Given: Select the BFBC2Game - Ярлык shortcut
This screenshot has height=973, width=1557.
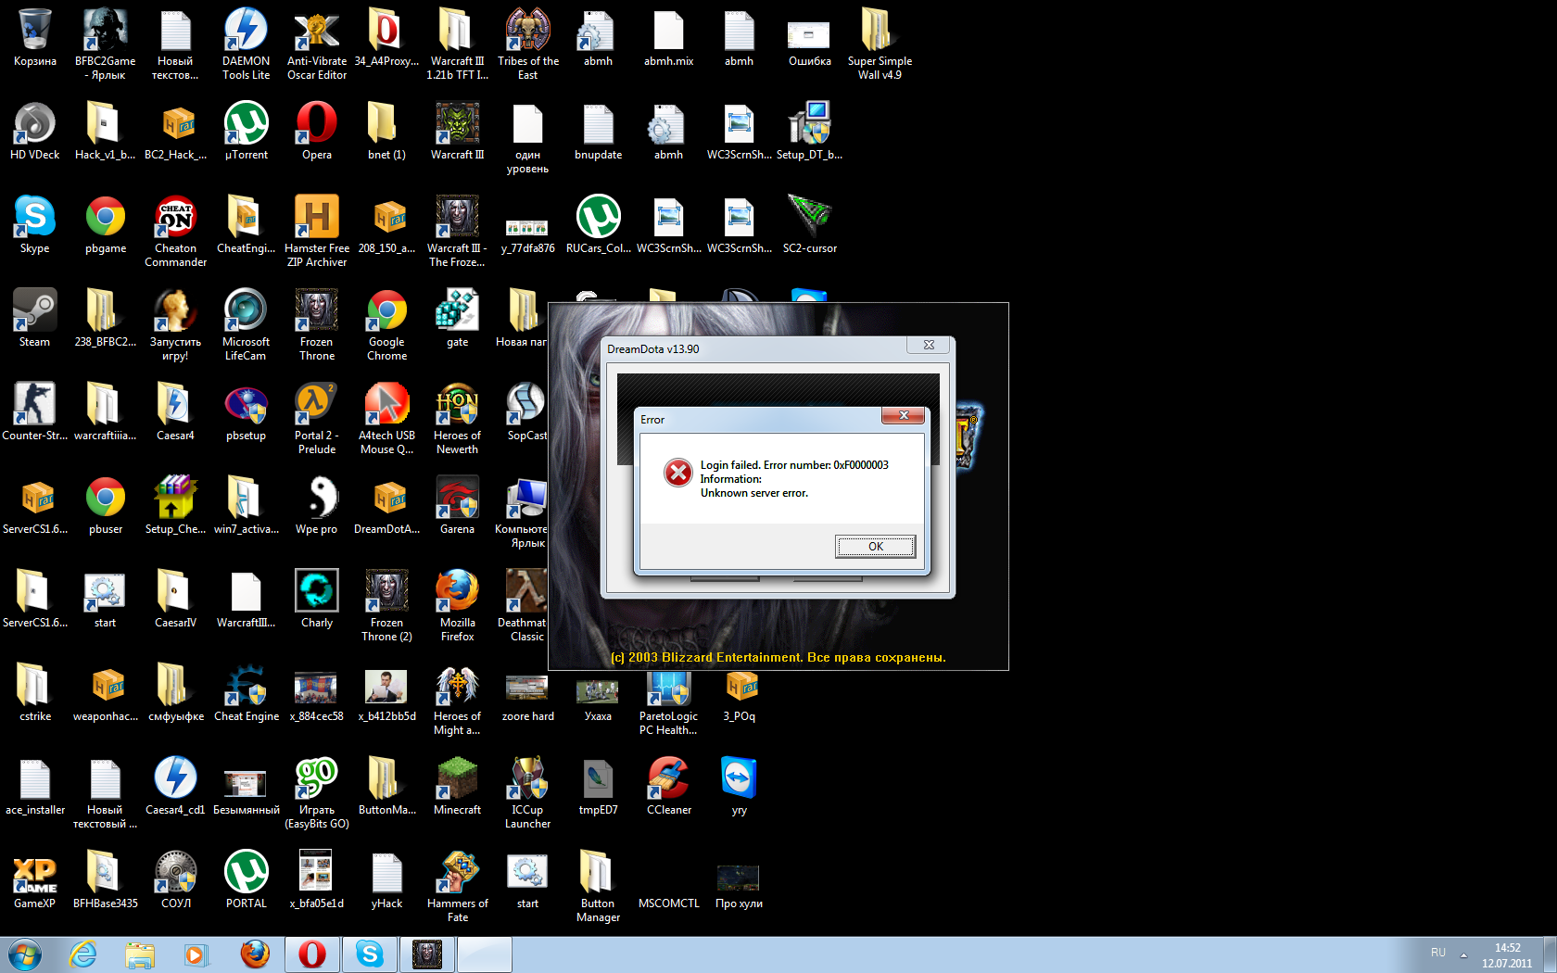Looking at the screenshot, I should pyautogui.click(x=106, y=44).
